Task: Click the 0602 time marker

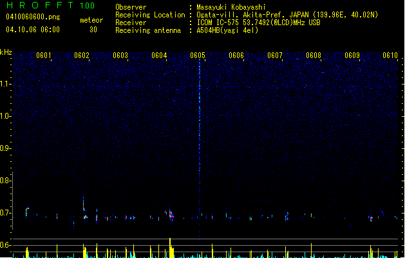Action: (x=82, y=55)
